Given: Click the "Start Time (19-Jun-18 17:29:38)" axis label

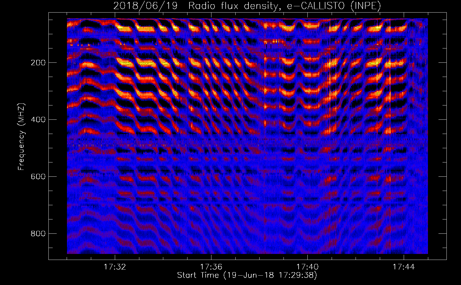Looking at the screenshot, I should tap(247, 275).
